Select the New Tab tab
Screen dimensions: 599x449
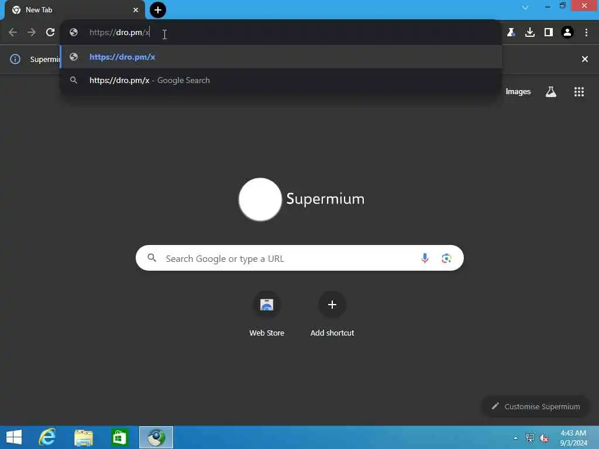pyautogui.click(x=75, y=10)
